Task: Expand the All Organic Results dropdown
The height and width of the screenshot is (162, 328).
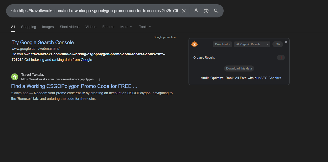Action: click(x=252, y=44)
